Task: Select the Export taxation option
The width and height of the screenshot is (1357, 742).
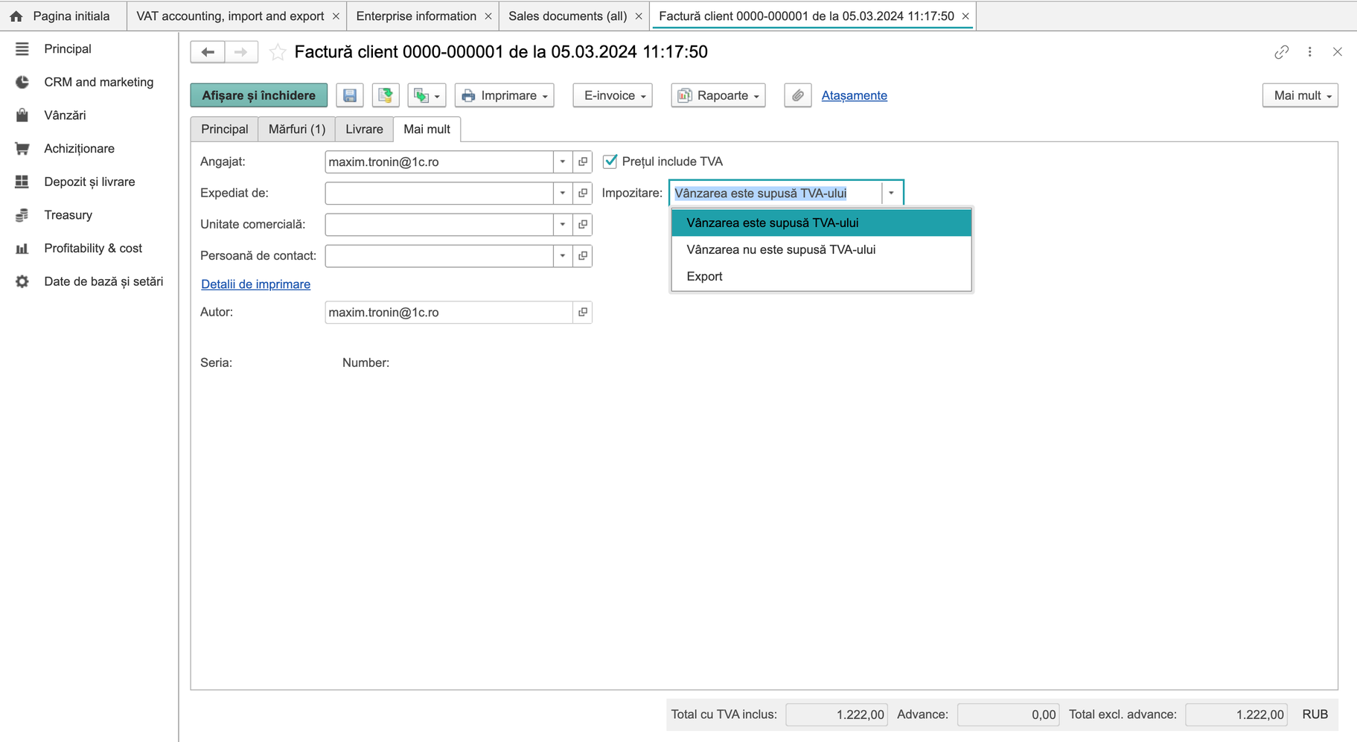Action: pos(821,276)
